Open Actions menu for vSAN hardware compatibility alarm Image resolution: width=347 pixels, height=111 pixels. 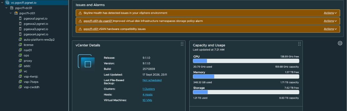pyautogui.click(x=330, y=29)
